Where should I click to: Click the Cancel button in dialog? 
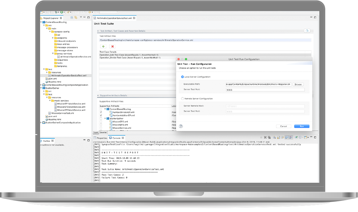[283, 126]
